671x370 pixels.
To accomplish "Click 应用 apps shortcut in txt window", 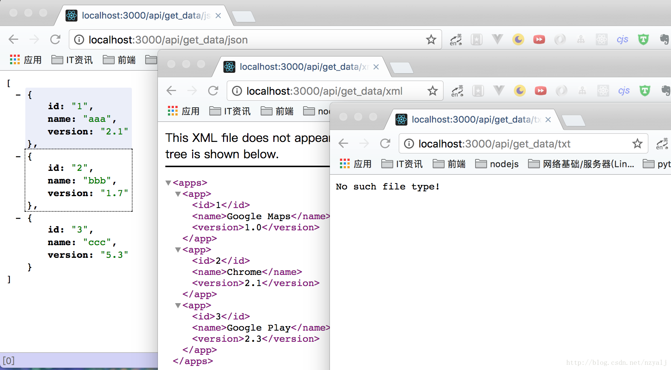I will pyautogui.click(x=356, y=164).
